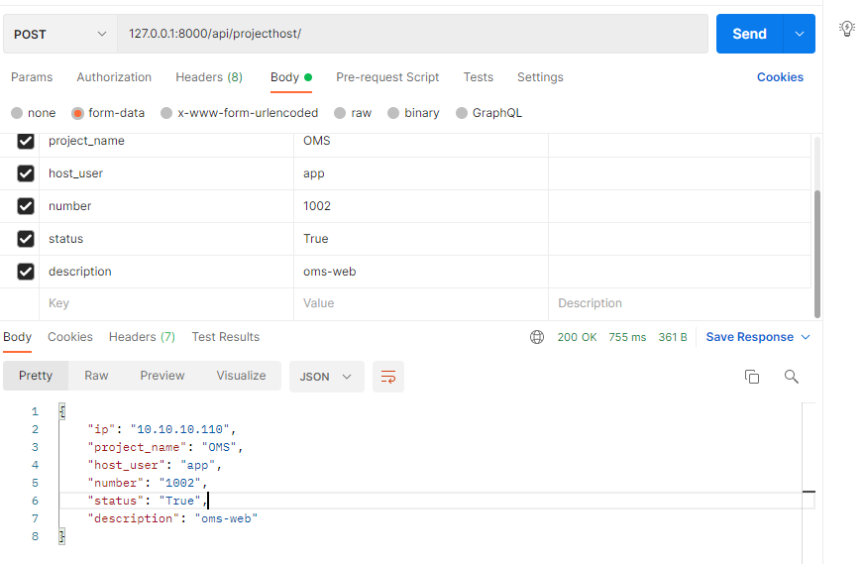Open search in response with magnifier icon

click(x=791, y=377)
